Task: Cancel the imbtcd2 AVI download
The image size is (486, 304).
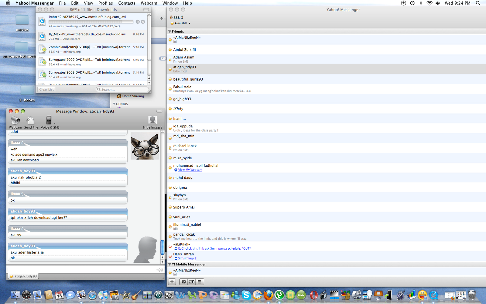Action: [x=143, y=22]
